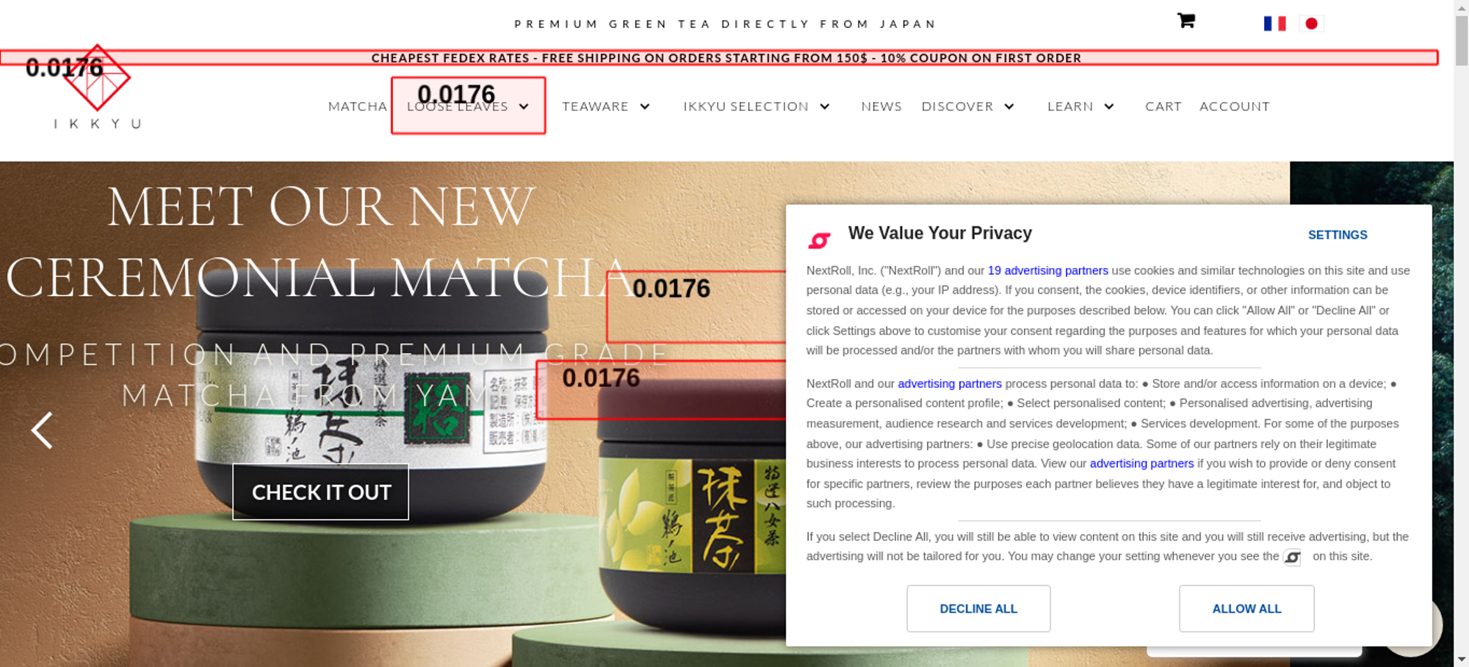The image size is (1469, 667).
Task: Click Decline All in privacy dialog
Action: tap(978, 608)
